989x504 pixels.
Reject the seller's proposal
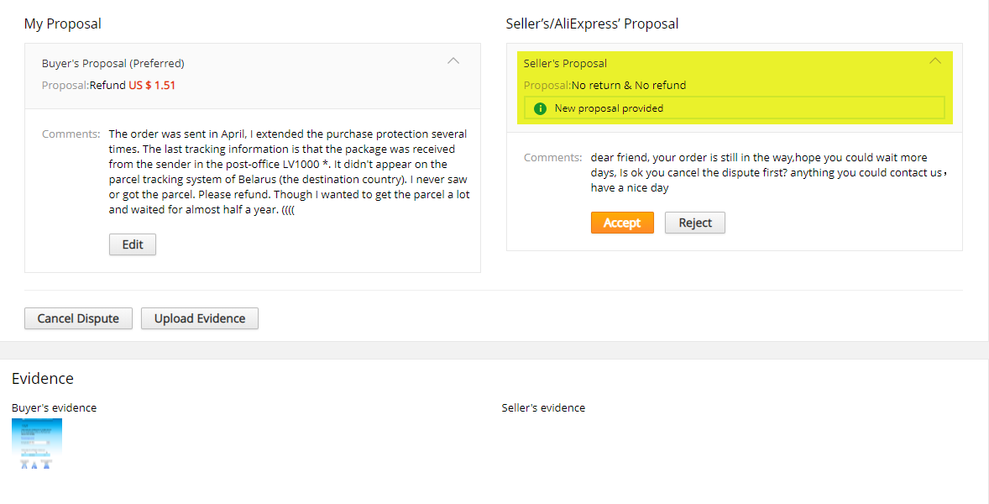coord(694,223)
